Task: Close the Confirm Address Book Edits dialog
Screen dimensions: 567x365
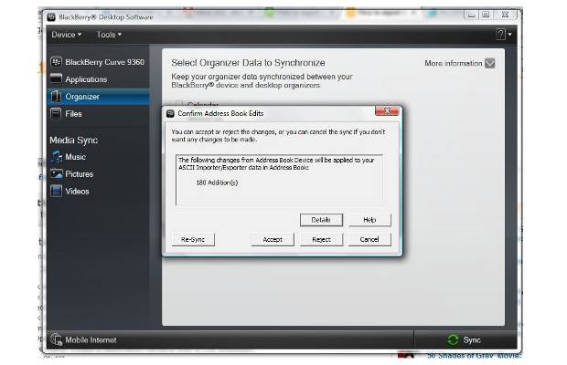Action: pos(387,110)
